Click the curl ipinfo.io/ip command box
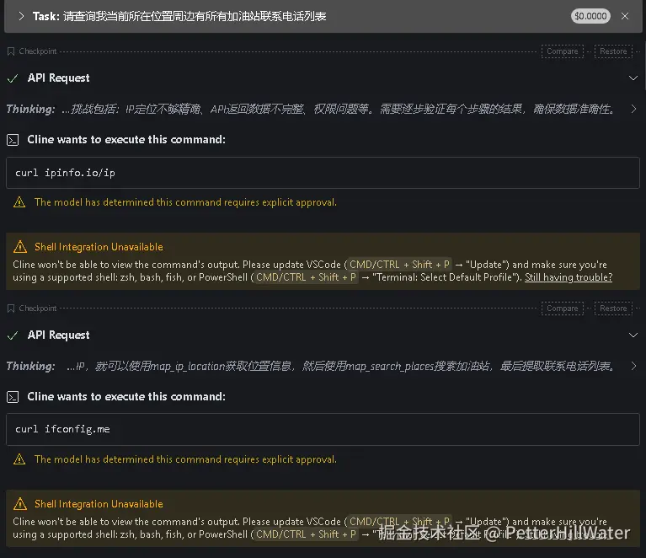This screenshot has height=558, width=646. tap(323, 173)
